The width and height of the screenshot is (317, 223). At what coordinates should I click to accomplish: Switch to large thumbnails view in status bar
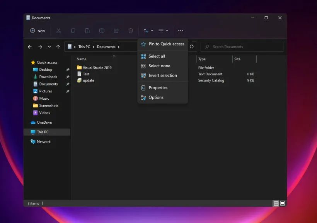point(283,203)
